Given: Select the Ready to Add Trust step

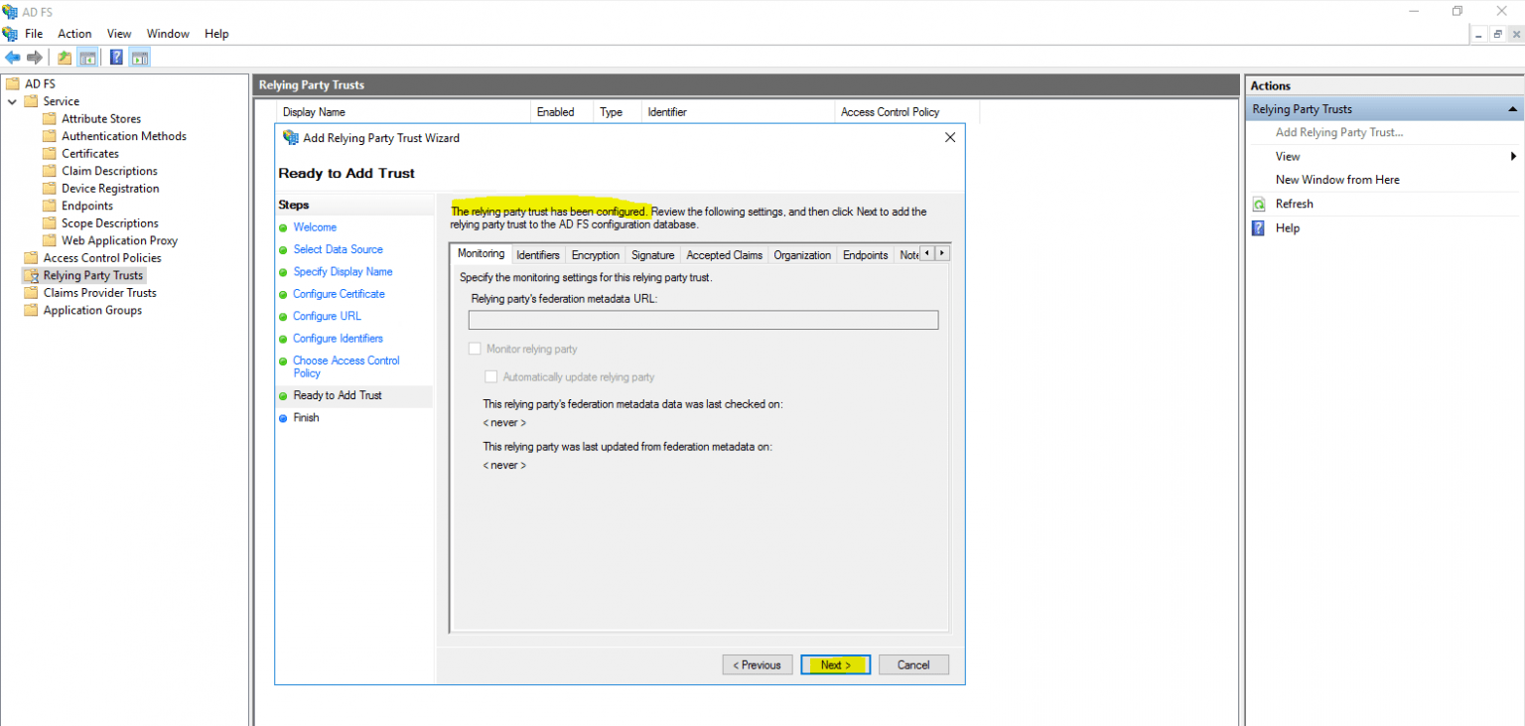Looking at the screenshot, I should (337, 395).
